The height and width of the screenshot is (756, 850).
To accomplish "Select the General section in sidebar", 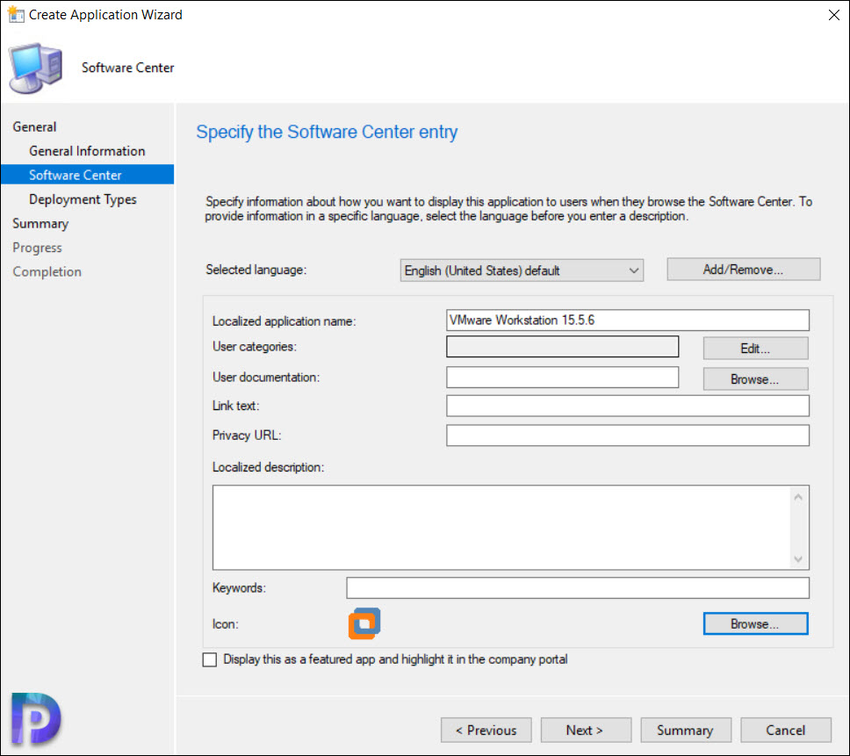I will 34,126.
